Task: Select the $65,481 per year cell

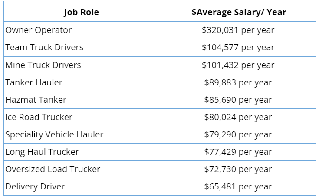Action: pyautogui.click(x=238, y=187)
